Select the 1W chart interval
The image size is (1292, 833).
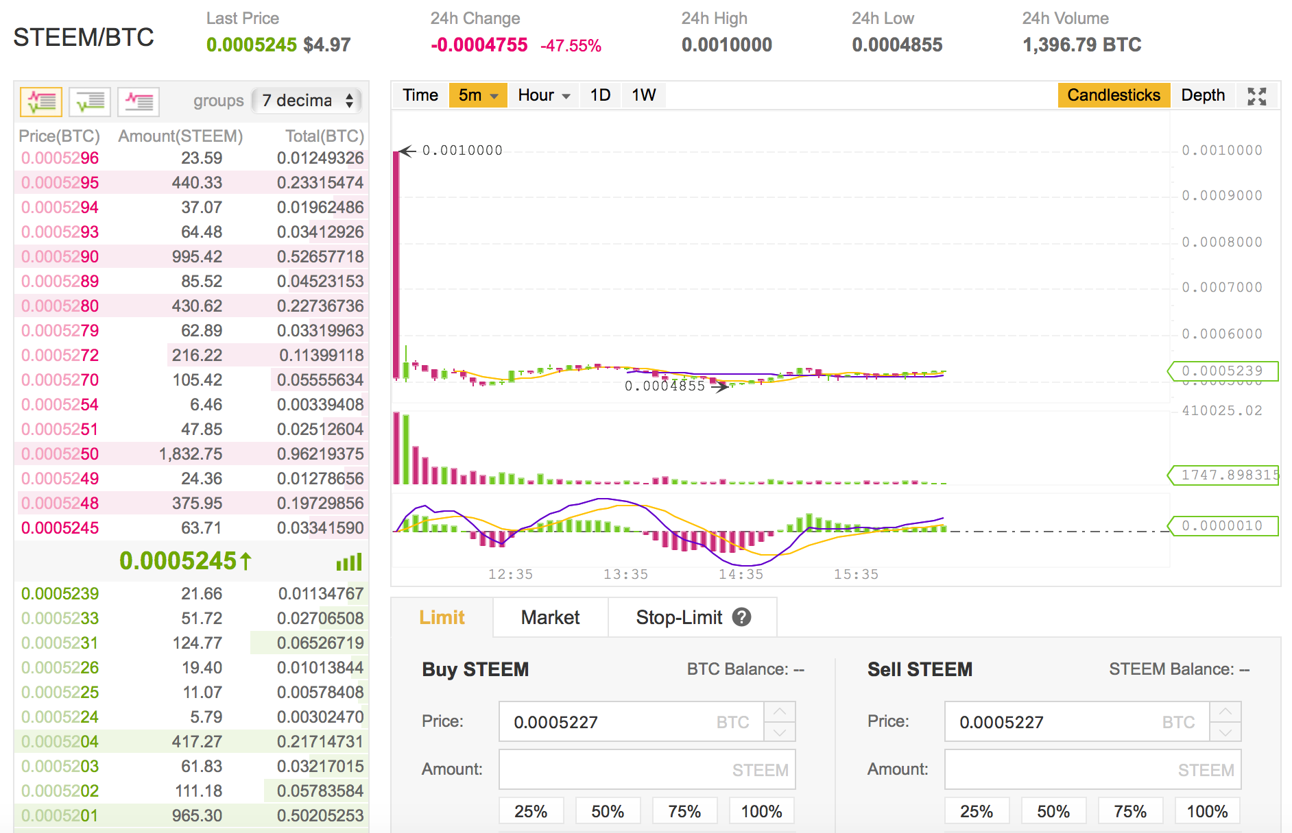(643, 95)
